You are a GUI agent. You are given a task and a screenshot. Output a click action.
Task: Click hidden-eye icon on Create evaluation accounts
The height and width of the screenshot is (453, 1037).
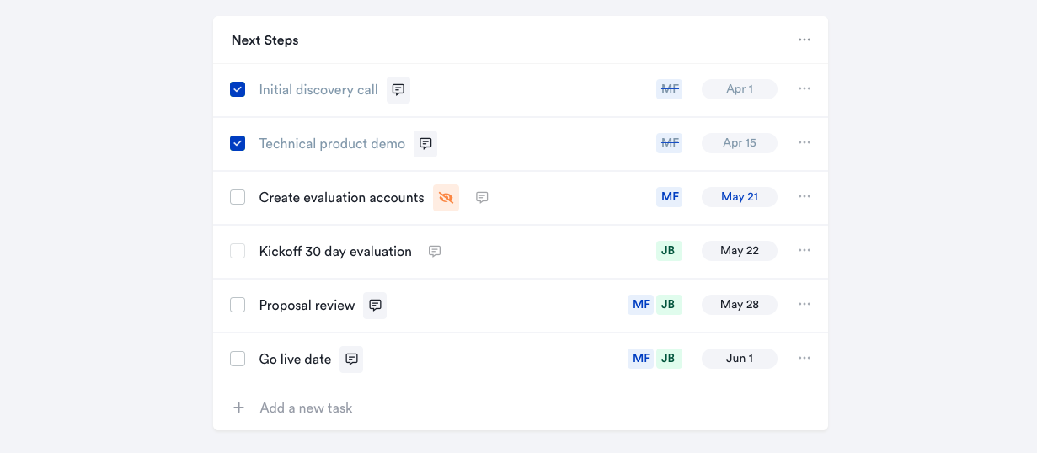[446, 197]
